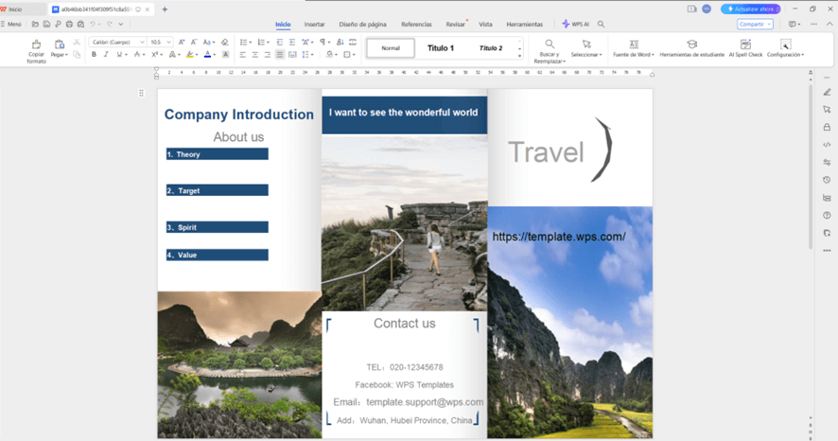Toggle italic formatting

tap(106, 55)
